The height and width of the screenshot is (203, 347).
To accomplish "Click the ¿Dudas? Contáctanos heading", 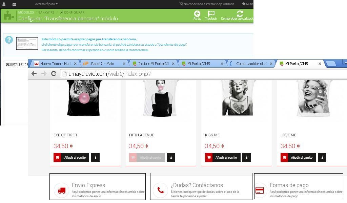I will (x=197, y=185).
